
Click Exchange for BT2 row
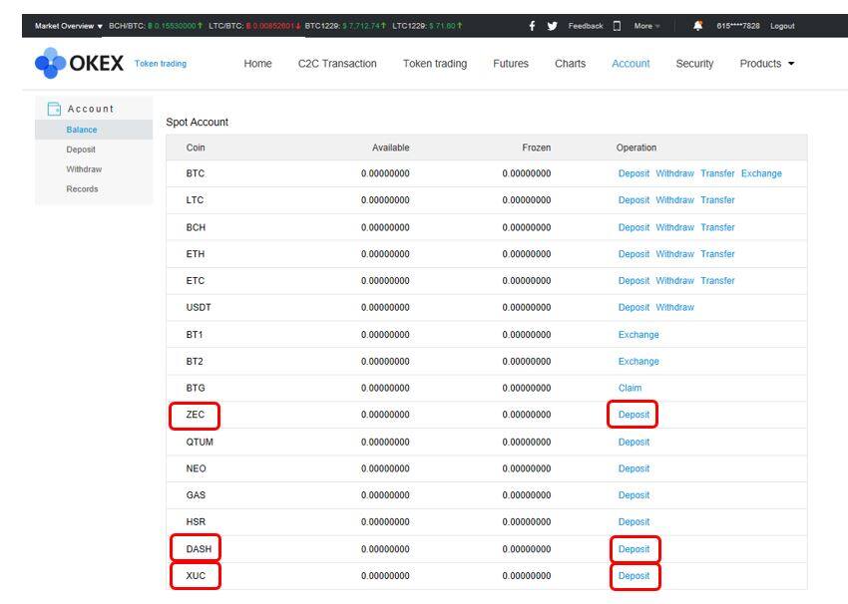(x=638, y=362)
